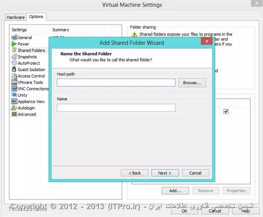The height and width of the screenshot is (217, 263).
Task: Click Next > in the wizard
Action: point(165,173)
